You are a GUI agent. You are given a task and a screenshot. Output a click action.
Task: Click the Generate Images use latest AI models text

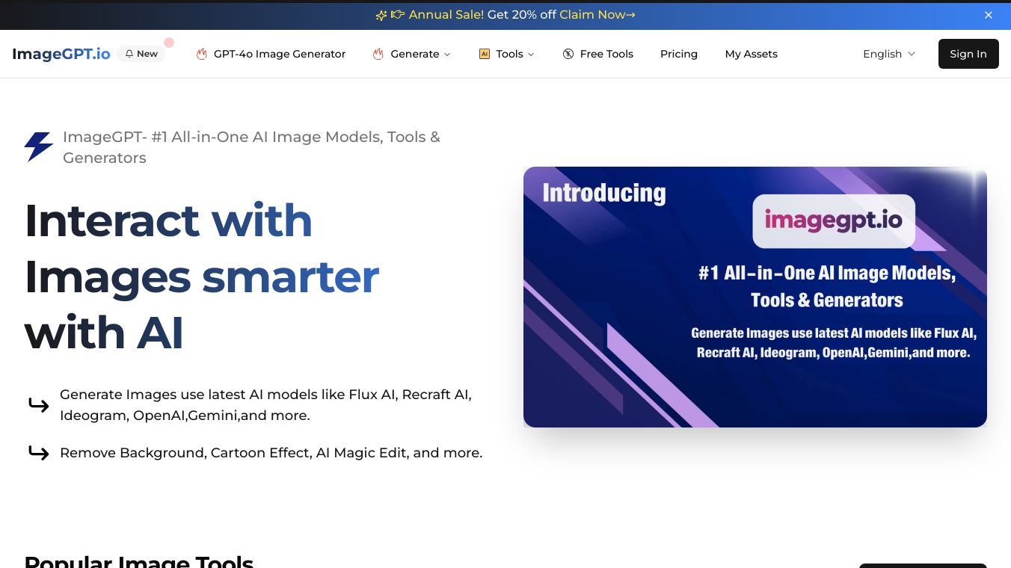[x=265, y=404]
